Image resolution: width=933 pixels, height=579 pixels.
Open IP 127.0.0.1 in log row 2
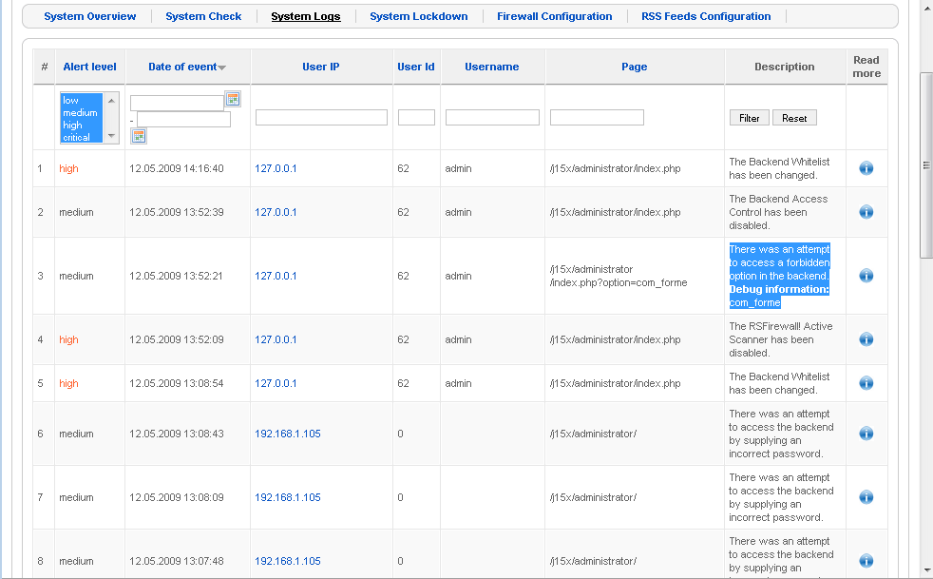tap(276, 212)
